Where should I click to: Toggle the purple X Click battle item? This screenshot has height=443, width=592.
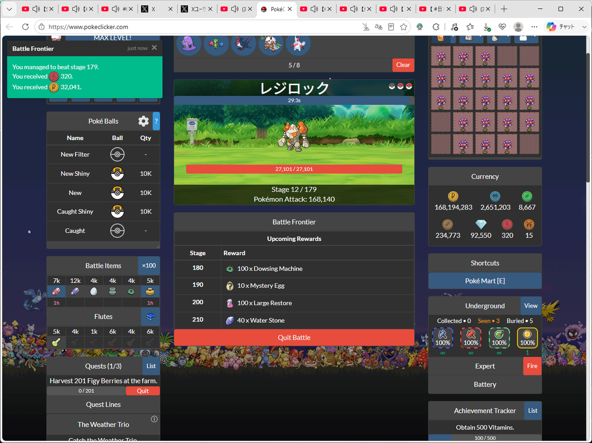pos(75,291)
